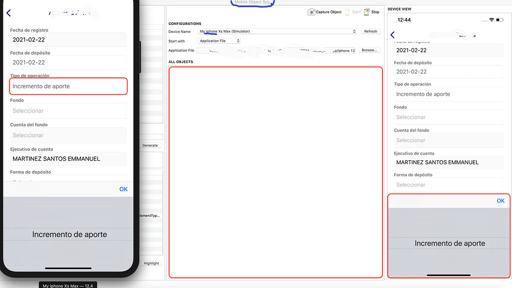The height and width of the screenshot is (288, 512).
Task: Tap the Tipo de operación field in simulator
Action: 68,86
